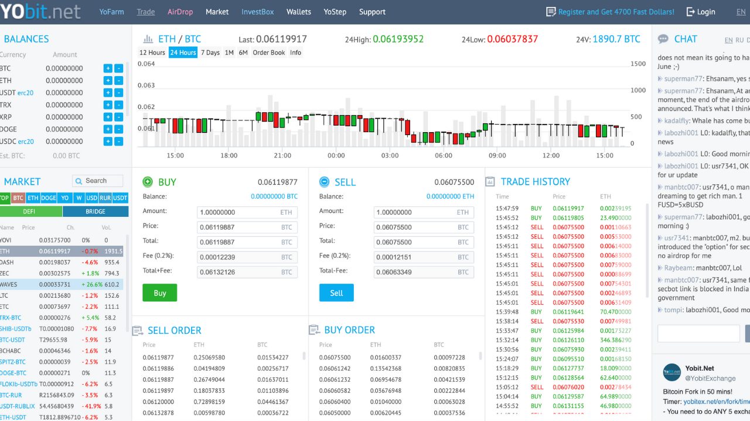The width and height of the screenshot is (750, 421).
Task: Select the WAVES row in market list
Action: [62, 284]
